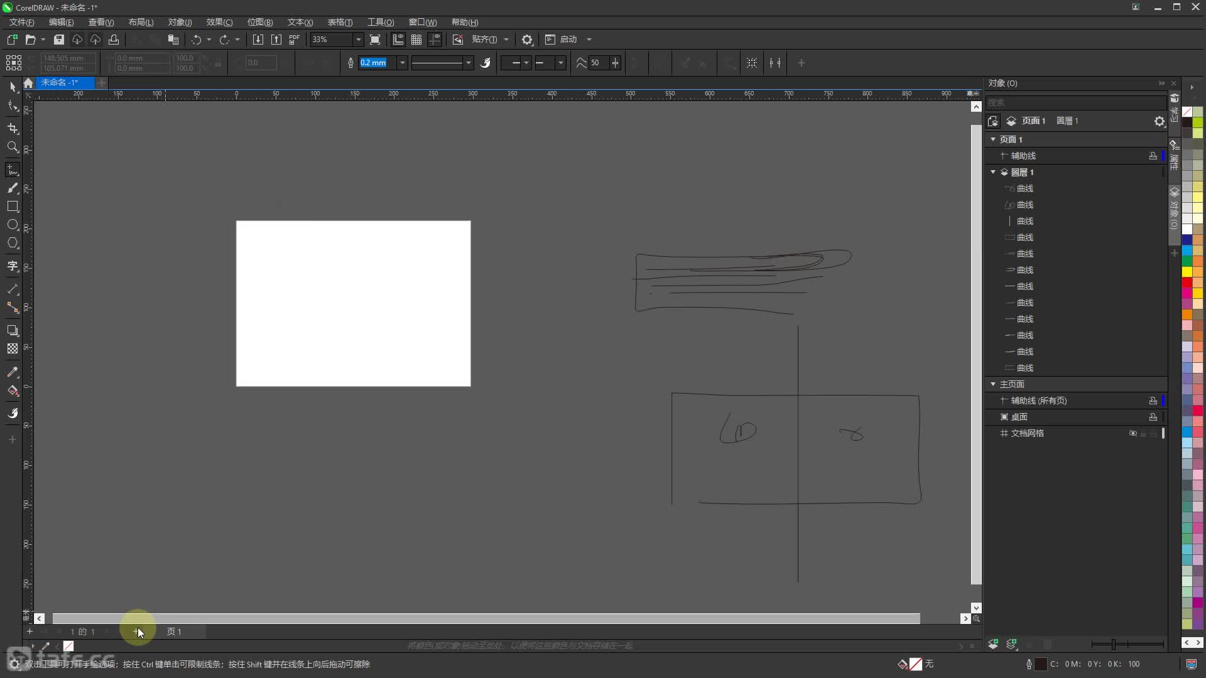Toggle the Show rulers button
1206x678 pixels.
pyautogui.click(x=398, y=40)
